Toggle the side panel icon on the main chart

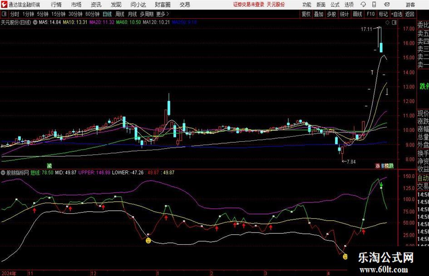tap(394, 23)
